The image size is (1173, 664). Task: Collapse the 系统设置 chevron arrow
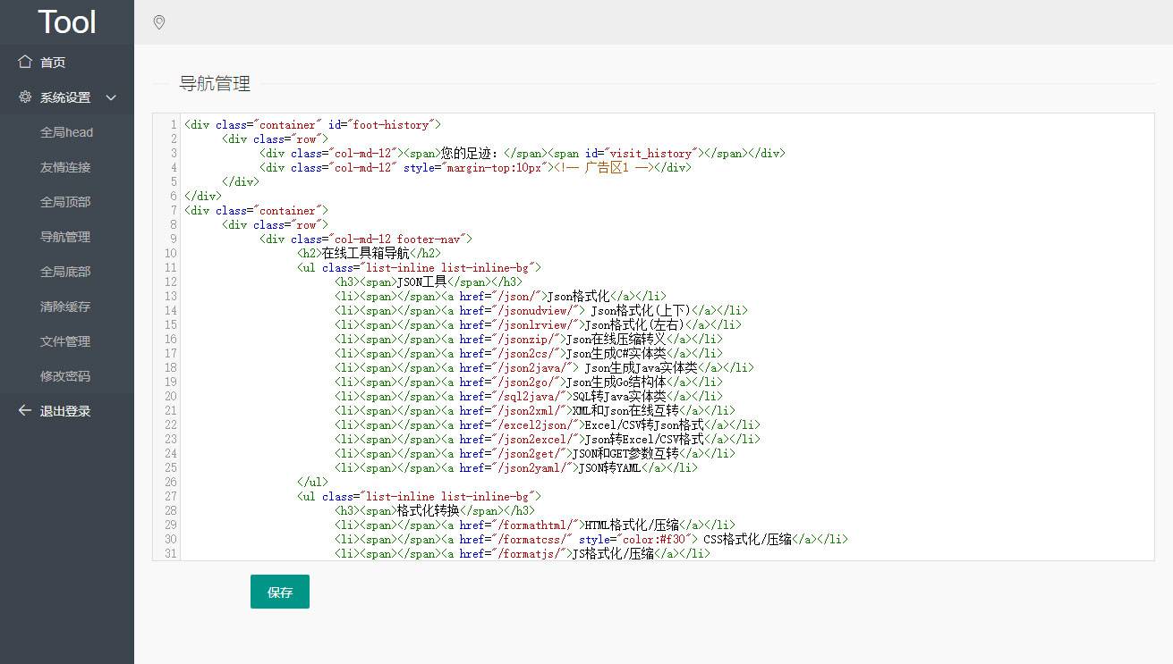point(111,97)
